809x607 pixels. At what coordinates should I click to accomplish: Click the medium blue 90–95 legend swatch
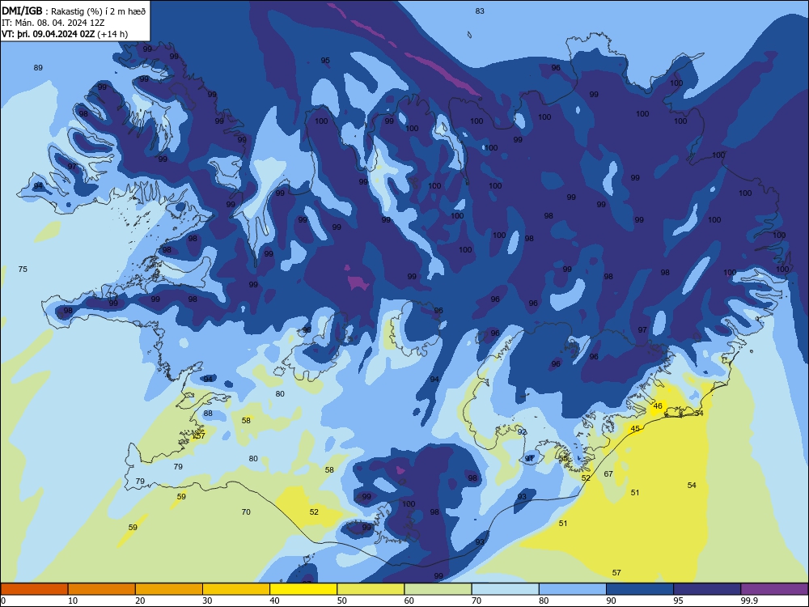click(x=640, y=589)
